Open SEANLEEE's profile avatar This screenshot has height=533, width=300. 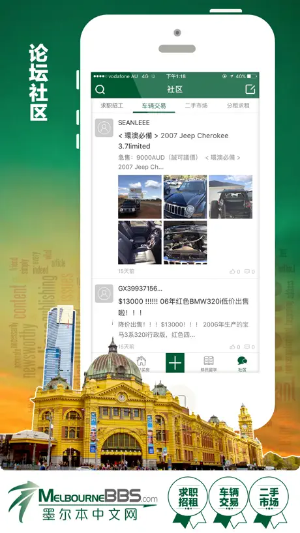pyautogui.click(x=104, y=128)
